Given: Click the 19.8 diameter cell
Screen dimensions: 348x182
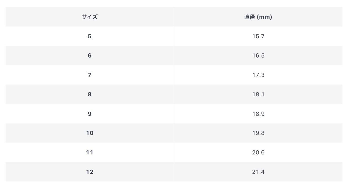Looking at the screenshot, I should 258,133.
